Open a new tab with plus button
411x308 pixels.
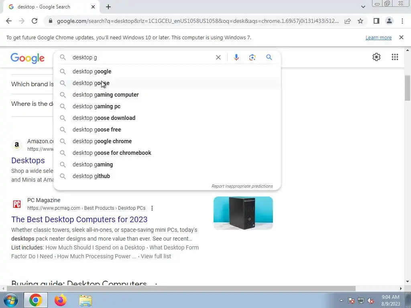[x=108, y=7]
